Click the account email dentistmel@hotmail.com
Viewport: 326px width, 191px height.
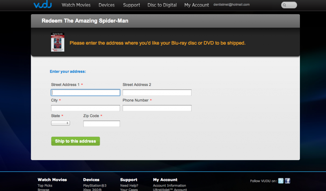(x=231, y=4)
